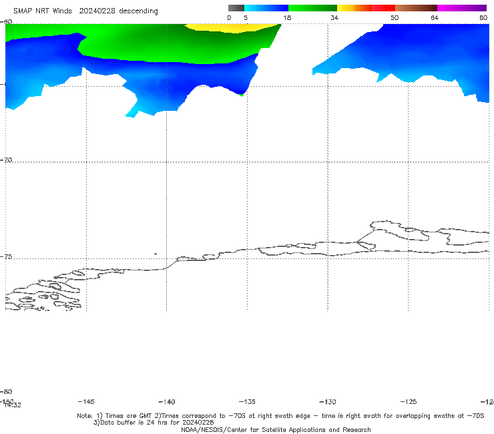
Task: Click the latitude label '-80'
Action: tap(6, 391)
